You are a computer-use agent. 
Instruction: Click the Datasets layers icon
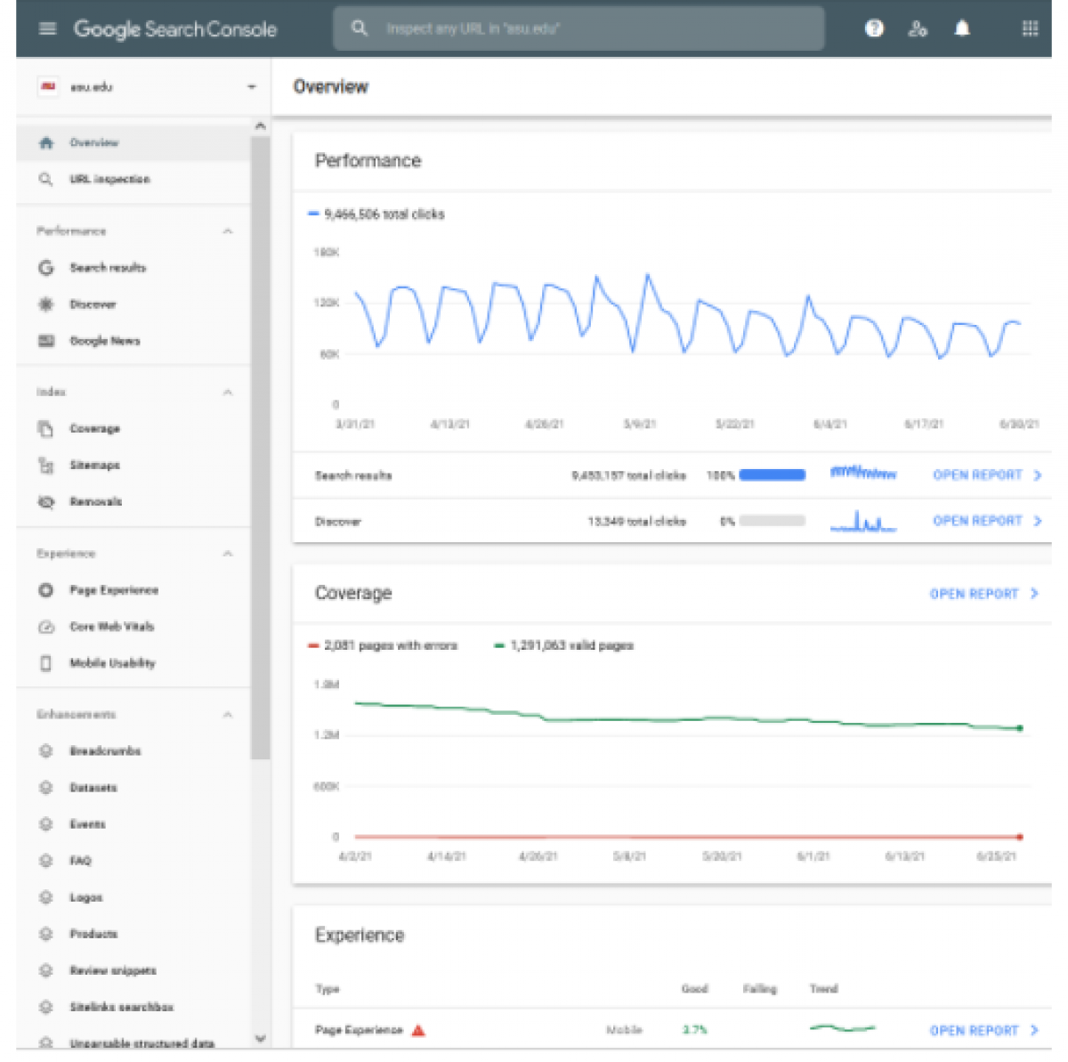(x=46, y=788)
